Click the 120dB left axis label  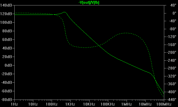click(x=6, y=14)
